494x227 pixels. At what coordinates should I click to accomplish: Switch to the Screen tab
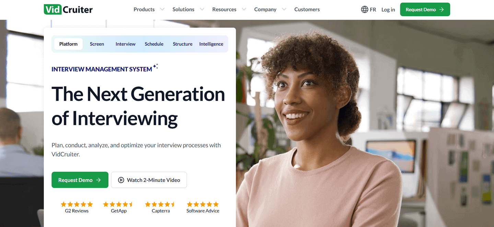[x=97, y=44]
